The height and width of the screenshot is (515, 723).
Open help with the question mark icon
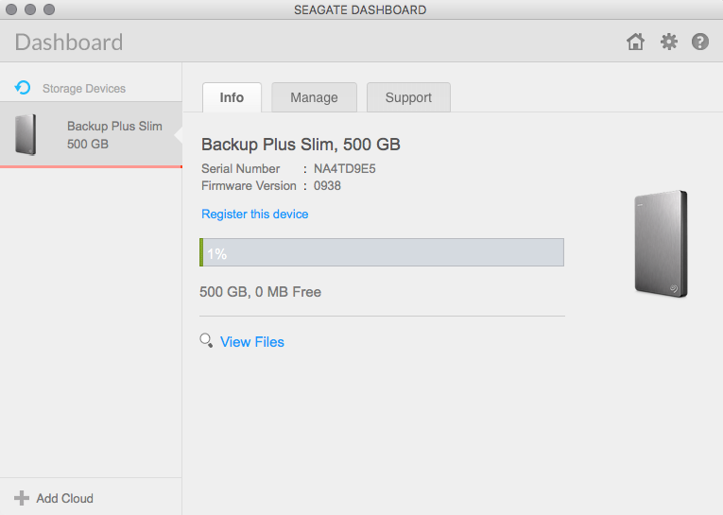pos(700,42)
